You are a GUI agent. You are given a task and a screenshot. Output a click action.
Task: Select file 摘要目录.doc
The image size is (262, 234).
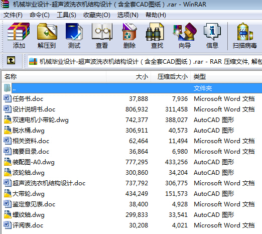point(31,151)
